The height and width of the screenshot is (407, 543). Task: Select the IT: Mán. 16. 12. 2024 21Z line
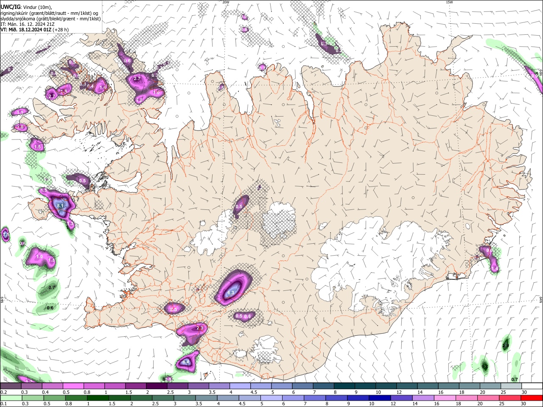point(27,24)
